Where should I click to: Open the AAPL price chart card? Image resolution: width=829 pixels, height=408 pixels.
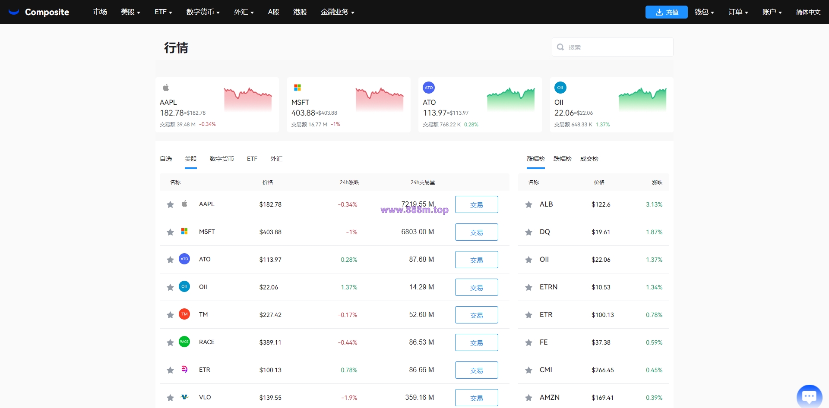217,105
